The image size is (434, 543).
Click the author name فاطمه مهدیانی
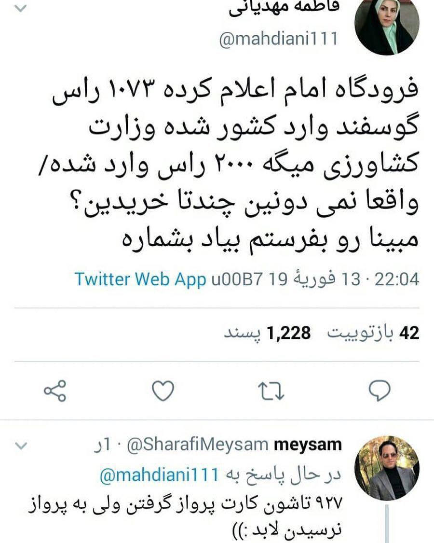pyautogui.click(x=284, y=7)
